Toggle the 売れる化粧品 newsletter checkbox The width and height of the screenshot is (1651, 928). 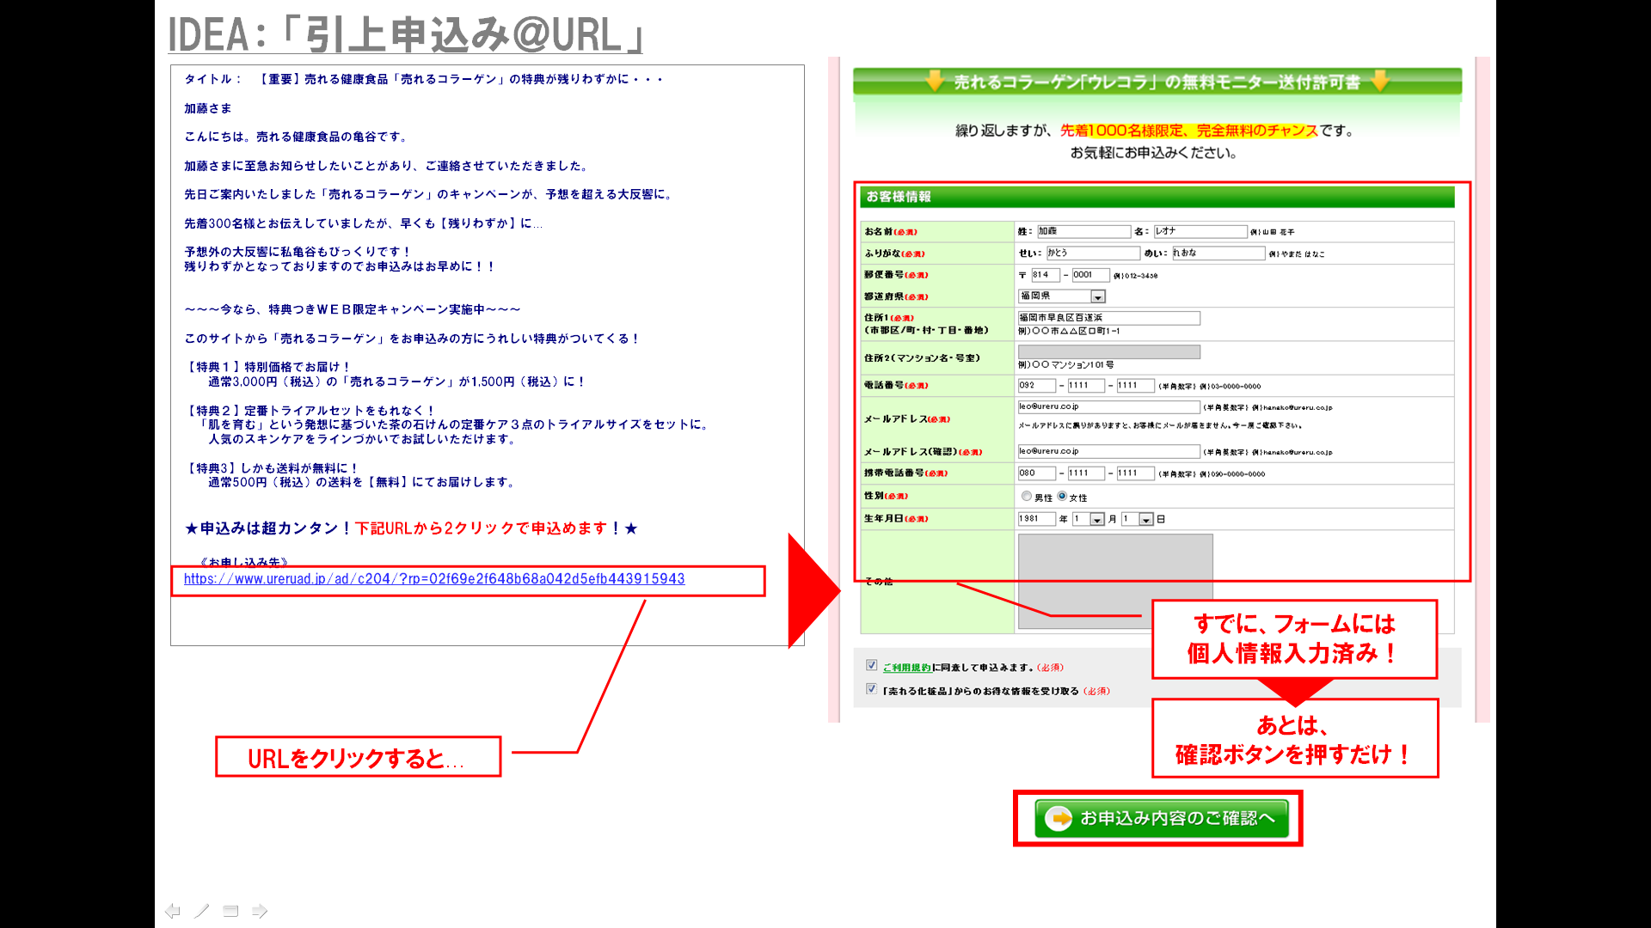(x=871, y=689)
